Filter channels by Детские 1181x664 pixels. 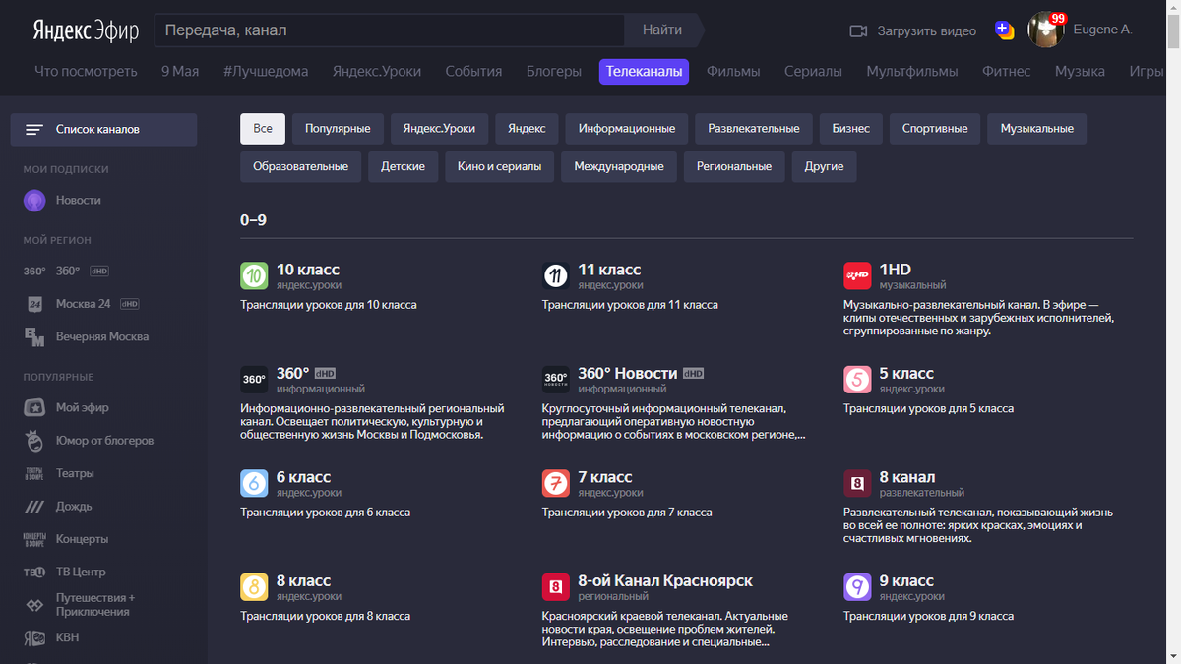(x=403, y=167)
